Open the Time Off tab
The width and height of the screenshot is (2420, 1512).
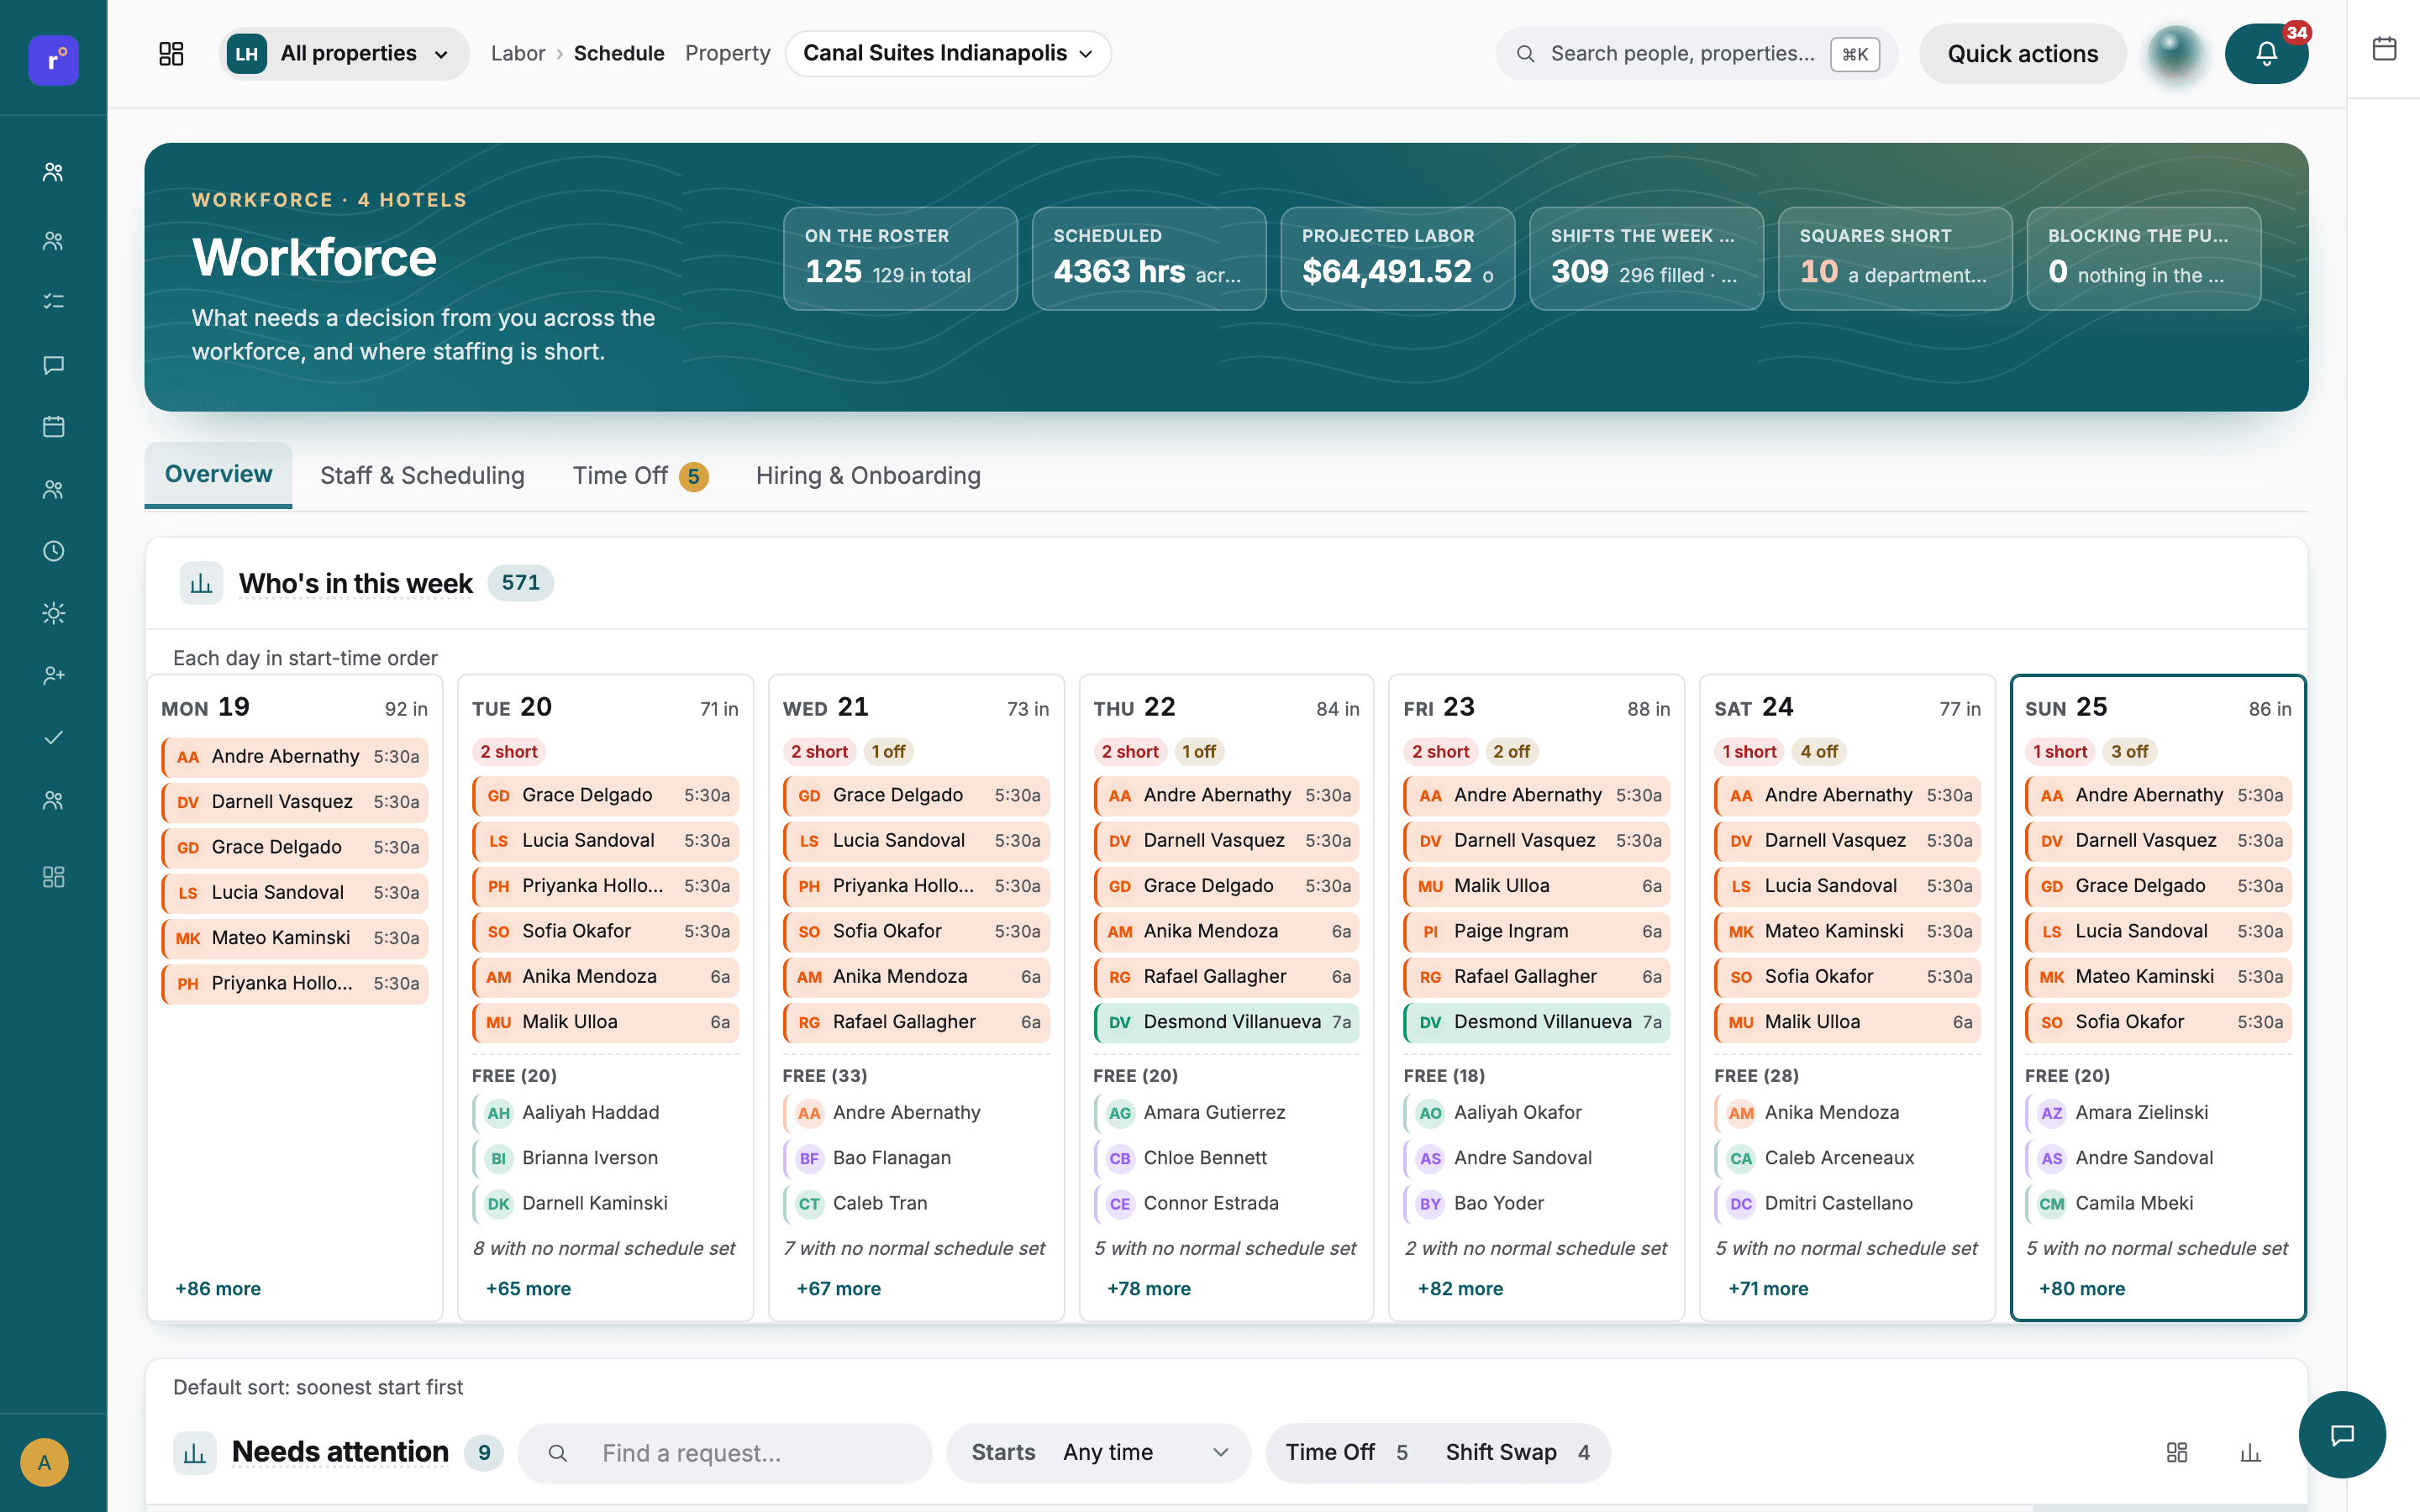(640, 476)
